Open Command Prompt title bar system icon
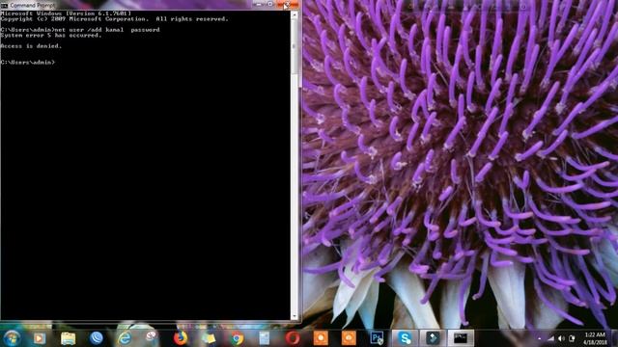The height and width of the screenshot is (347, 618). (4, 6)
